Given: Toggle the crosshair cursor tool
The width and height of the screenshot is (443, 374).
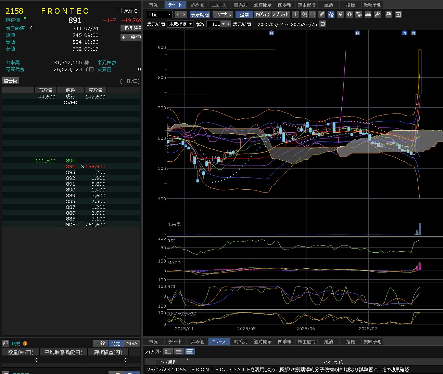Looking at the screenshot, I should pos(295,14).
